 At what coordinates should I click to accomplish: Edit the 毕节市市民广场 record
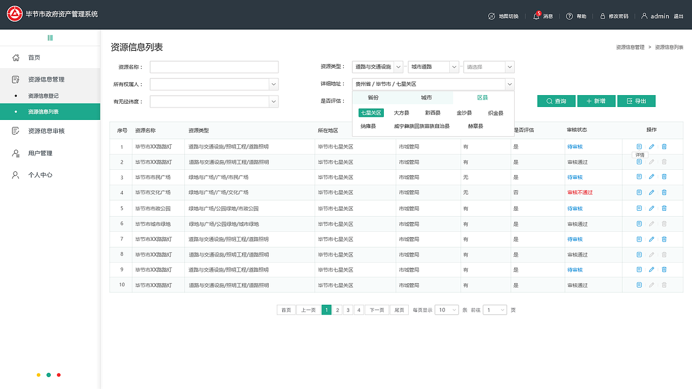tap(651, 177)
